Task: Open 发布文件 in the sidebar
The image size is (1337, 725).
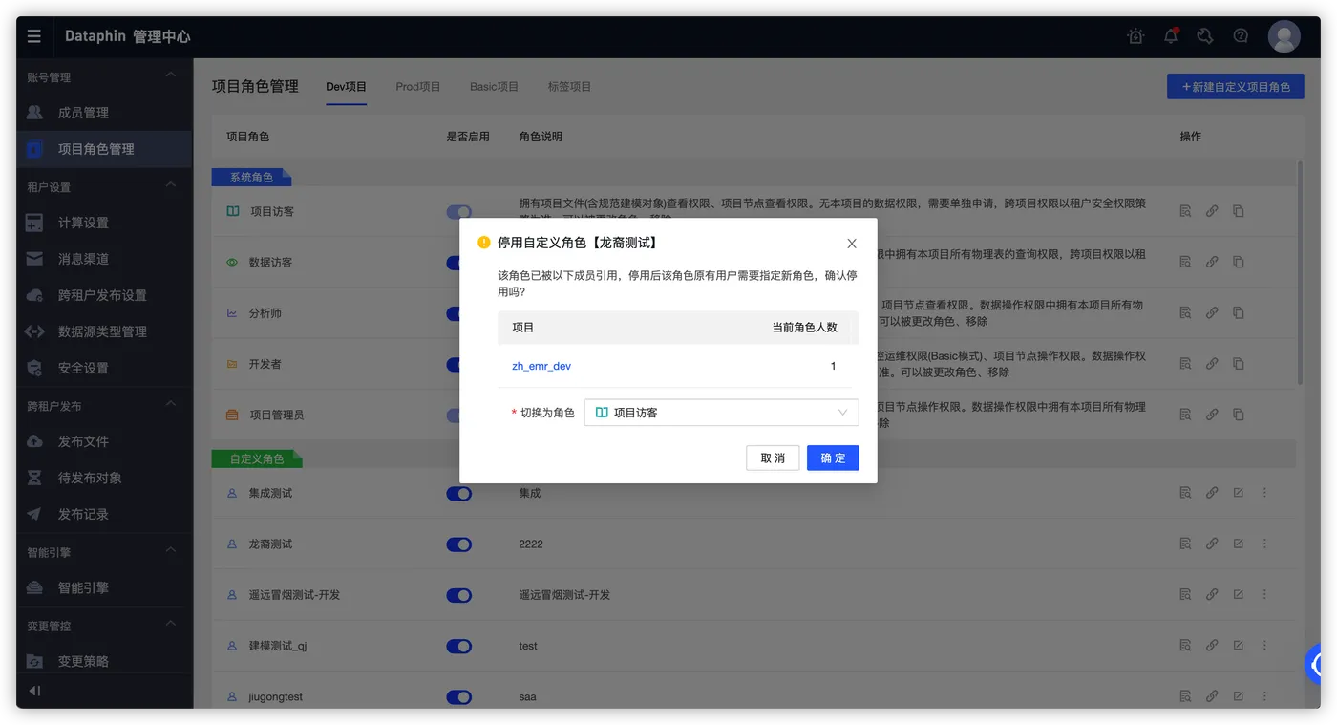Action: [x=103, y=441]
